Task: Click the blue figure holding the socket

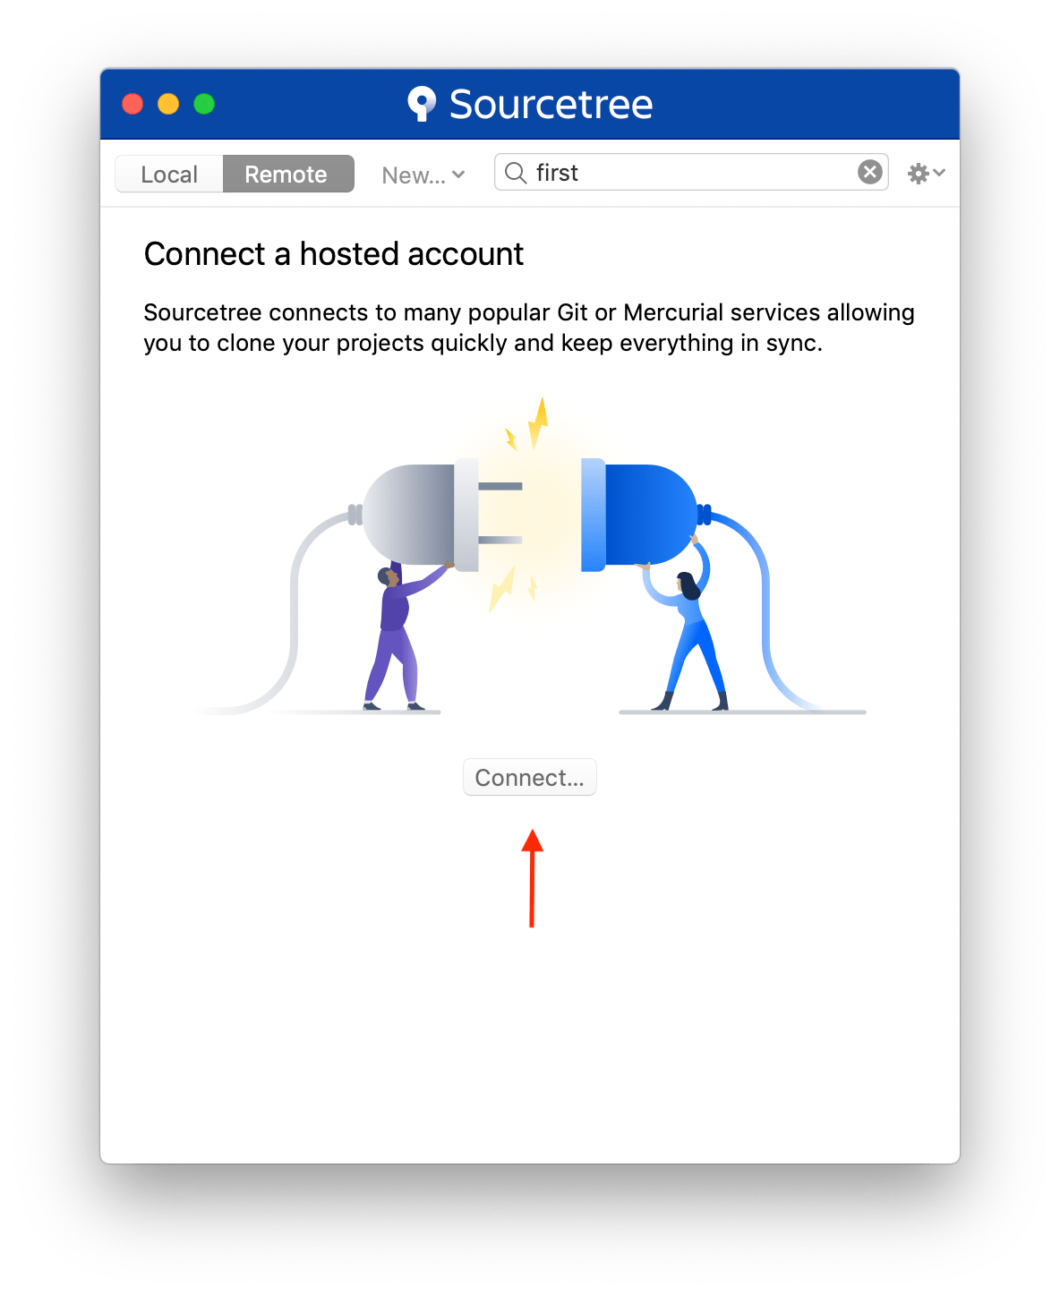Action: (685, 631)
